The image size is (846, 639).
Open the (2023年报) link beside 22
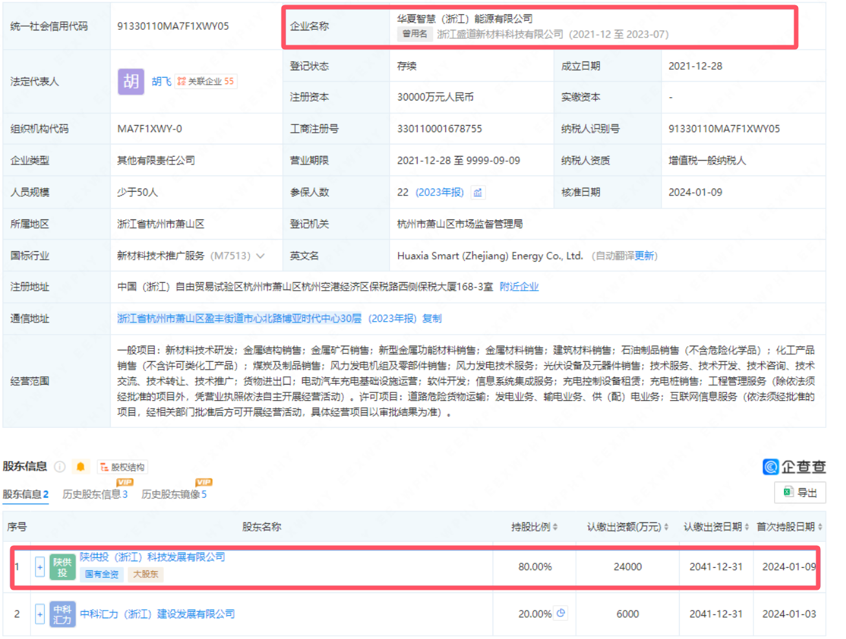(x=440, y=192)
